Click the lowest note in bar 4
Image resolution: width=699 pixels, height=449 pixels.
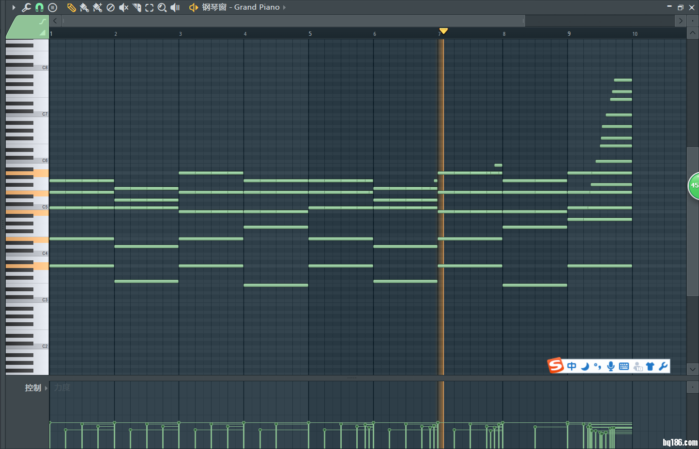276,285
